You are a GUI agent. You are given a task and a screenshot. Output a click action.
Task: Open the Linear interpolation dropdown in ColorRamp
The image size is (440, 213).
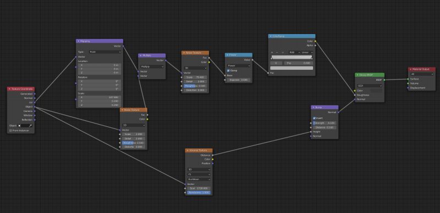(307, 52)
